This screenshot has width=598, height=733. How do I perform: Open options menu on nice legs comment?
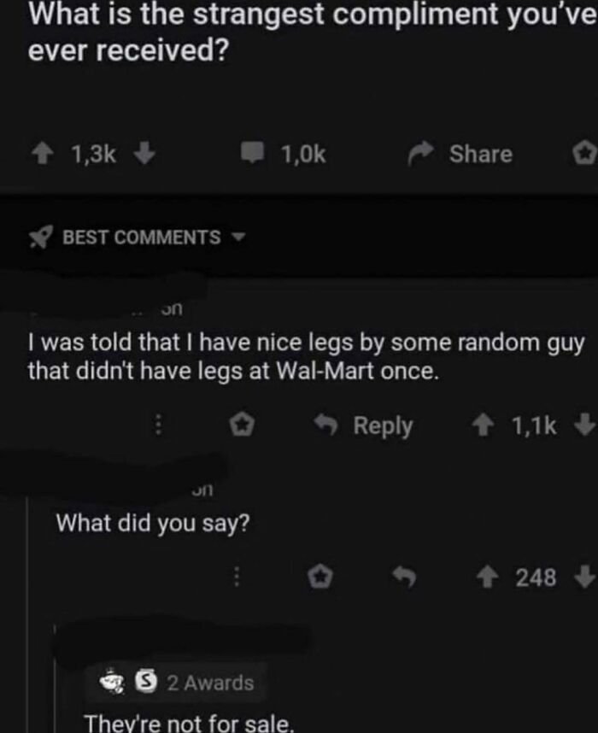[159, 425]
